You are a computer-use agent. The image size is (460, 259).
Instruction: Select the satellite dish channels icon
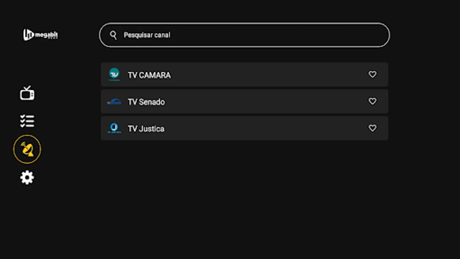coord(27,149)
